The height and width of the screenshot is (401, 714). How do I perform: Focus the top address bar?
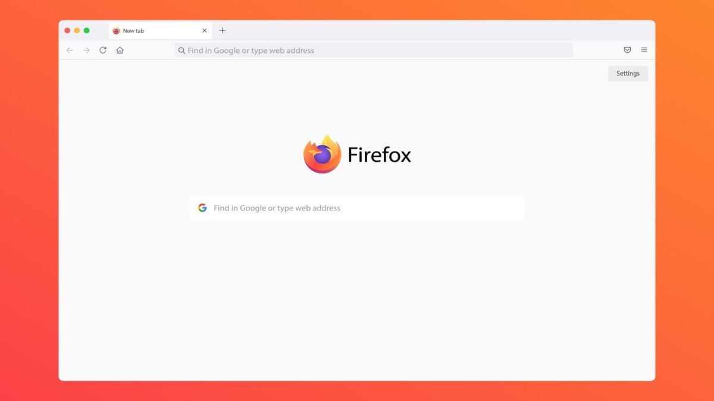click(374, 50)
